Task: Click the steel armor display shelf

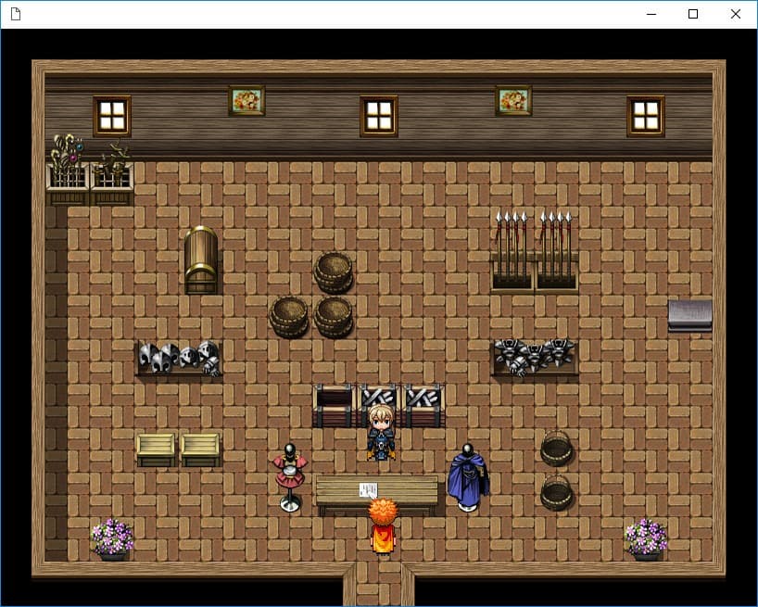Action: (535, 357)
